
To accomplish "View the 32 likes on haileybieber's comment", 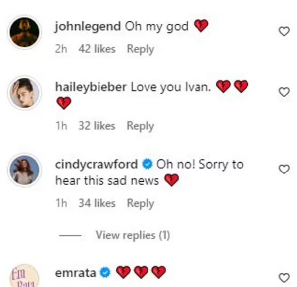I will pos(97,126).
